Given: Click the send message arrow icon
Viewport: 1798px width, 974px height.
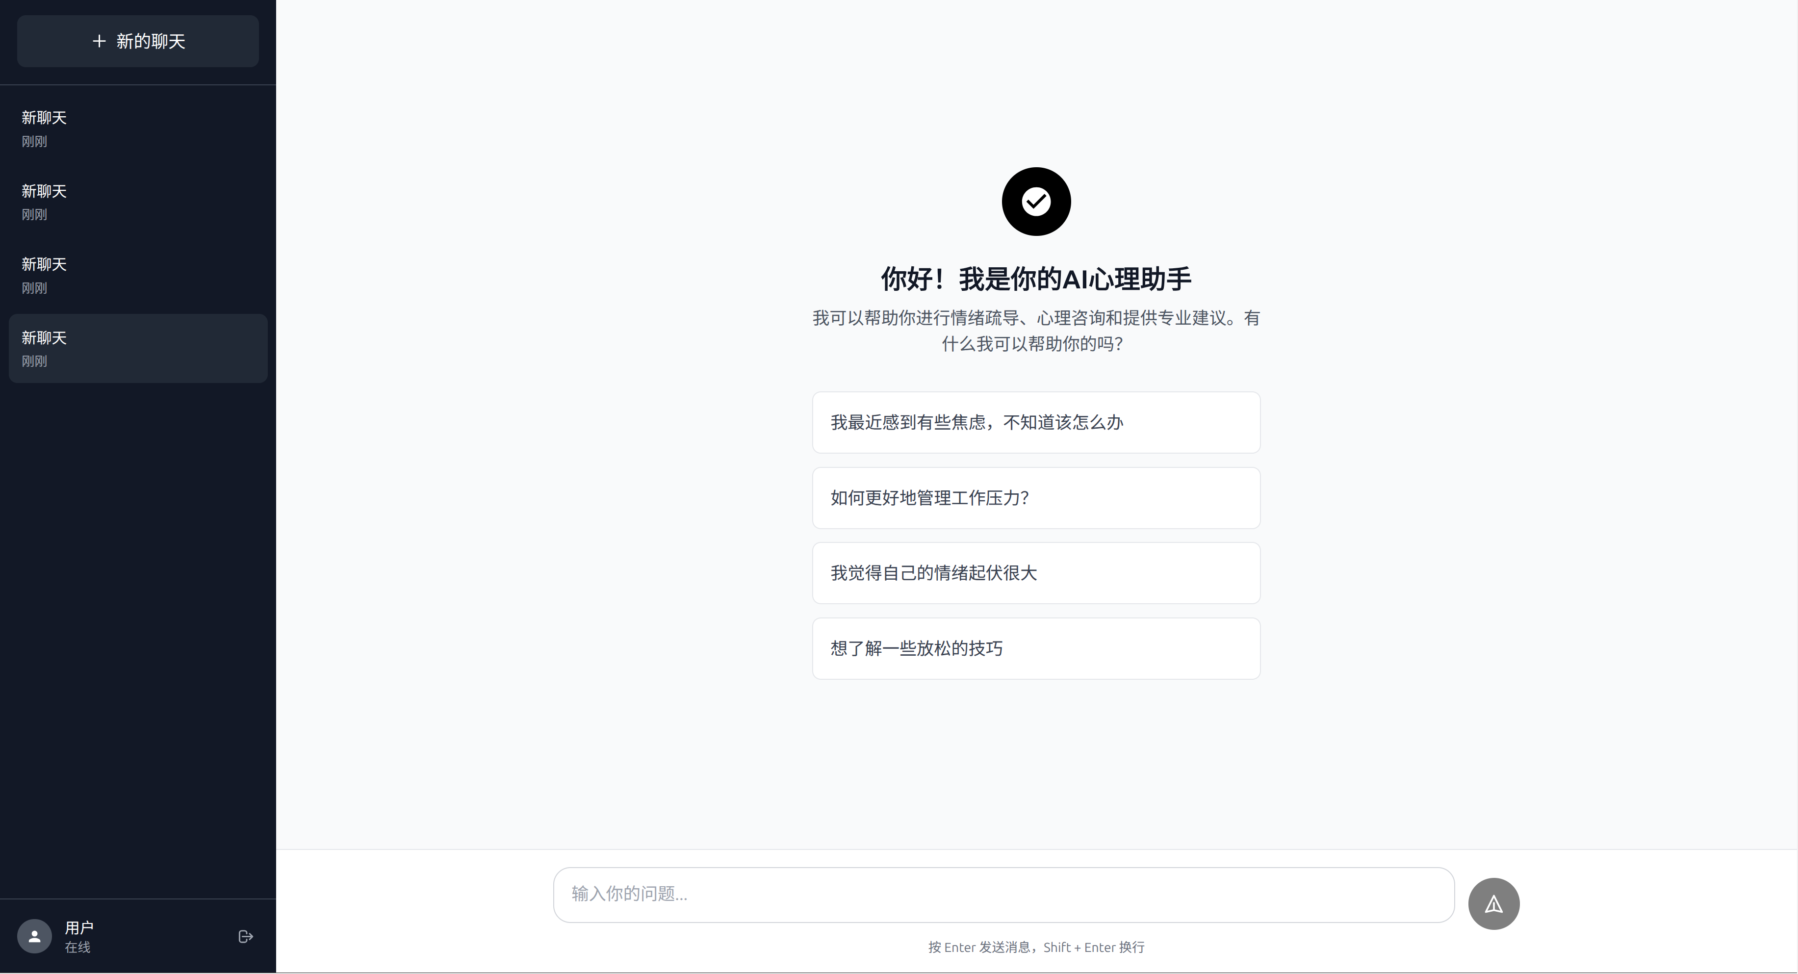Looking at the screenshot, I should pyautogui.click(x=1494, y=903).
